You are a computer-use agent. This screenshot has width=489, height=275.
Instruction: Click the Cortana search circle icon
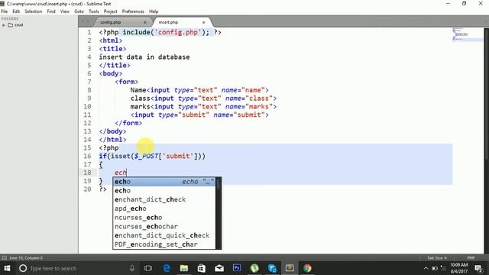coord(23,268)
